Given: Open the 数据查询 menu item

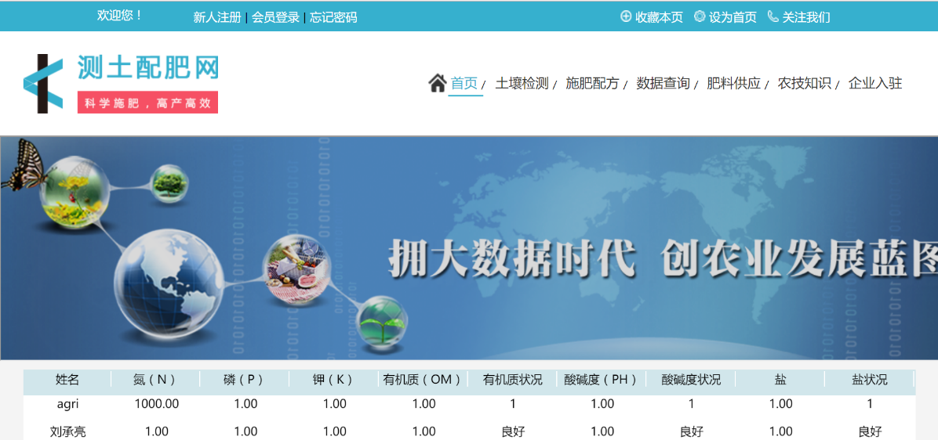Looking at the screenshot, I should click(663, 83).
